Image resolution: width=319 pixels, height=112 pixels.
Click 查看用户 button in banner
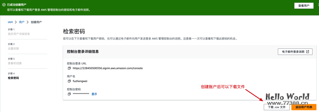pos(304,6)
